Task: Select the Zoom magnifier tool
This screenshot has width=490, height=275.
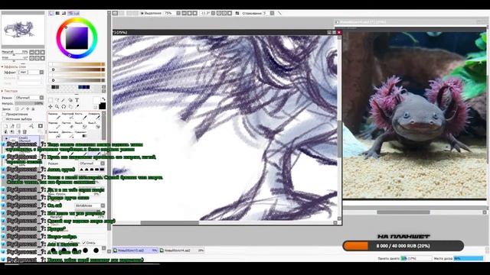Action: [x=57, y=106]
